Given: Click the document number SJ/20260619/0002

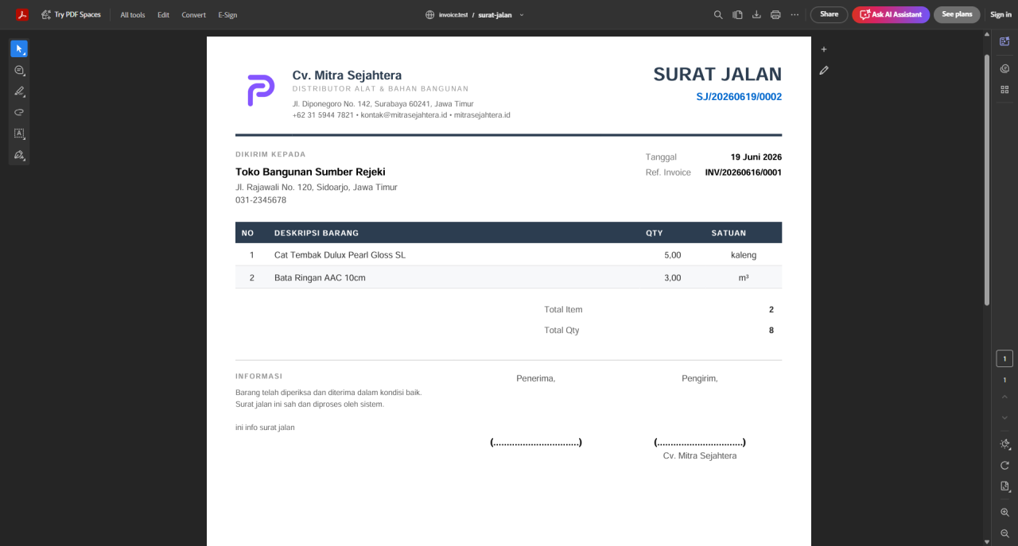Looking at the screenshot, I should click(739, 97).
